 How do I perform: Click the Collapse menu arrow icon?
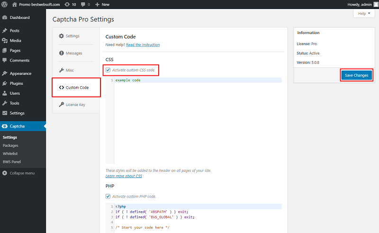(x=5, y=173)
